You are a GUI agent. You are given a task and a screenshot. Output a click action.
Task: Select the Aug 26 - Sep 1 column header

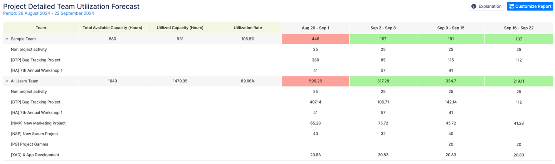coord(315,28)
